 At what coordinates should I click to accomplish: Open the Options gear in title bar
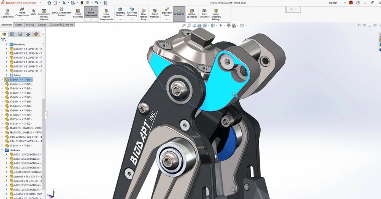pos(88,3)
